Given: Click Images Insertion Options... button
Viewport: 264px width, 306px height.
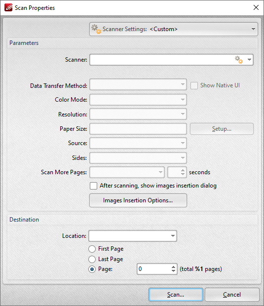Looking at the screenshot, I should (x=138, y=200).
